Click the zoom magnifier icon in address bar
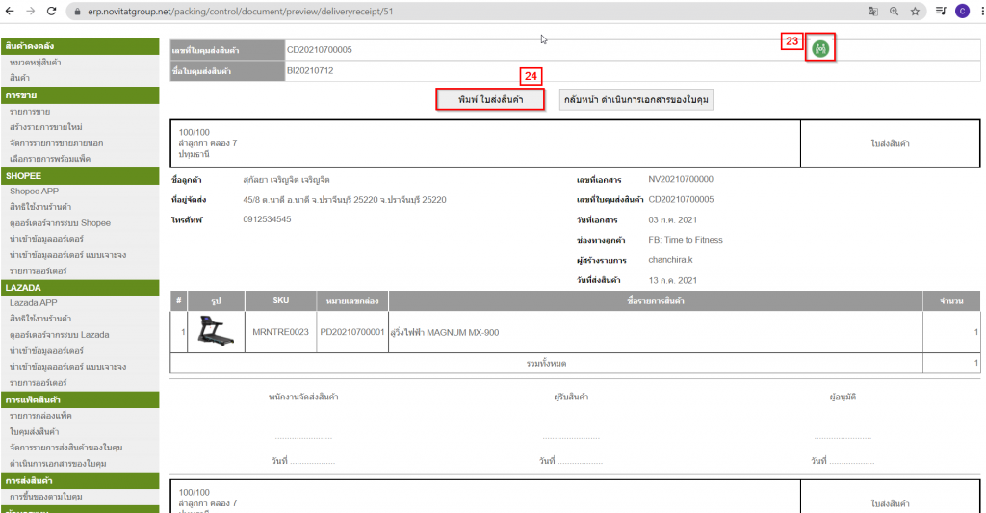The height and width of the screenshot is (513, 986). 894,12
